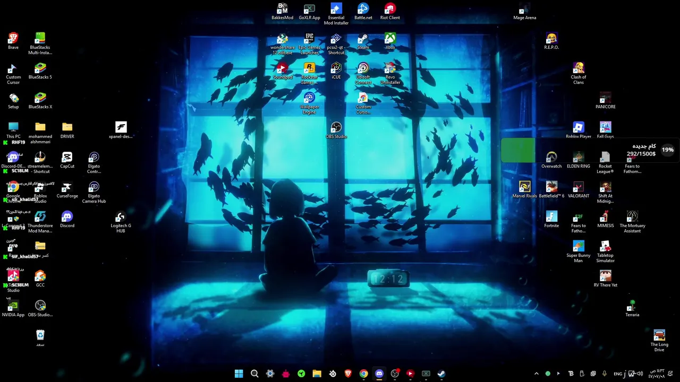Viewport: 680px width, 382px height.
Task: Select the Fall Guys desktop icon
Action: coord(605,131)
